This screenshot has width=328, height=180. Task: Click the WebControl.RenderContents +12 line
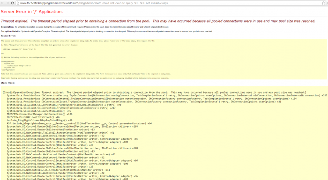pos(61,155)
